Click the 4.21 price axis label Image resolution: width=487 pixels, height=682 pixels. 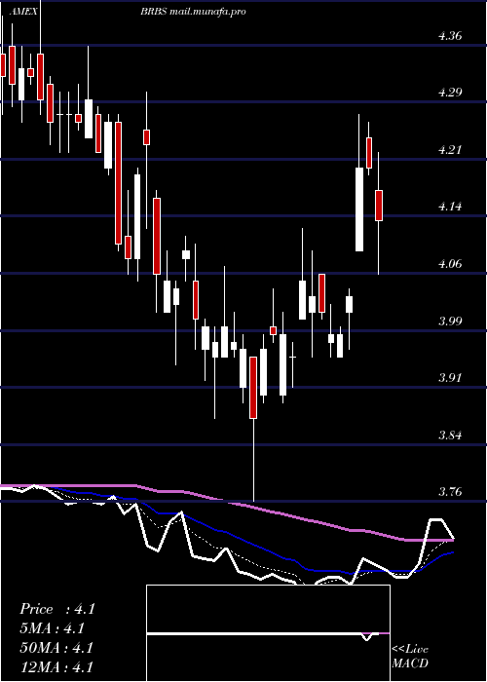(450, 150)
